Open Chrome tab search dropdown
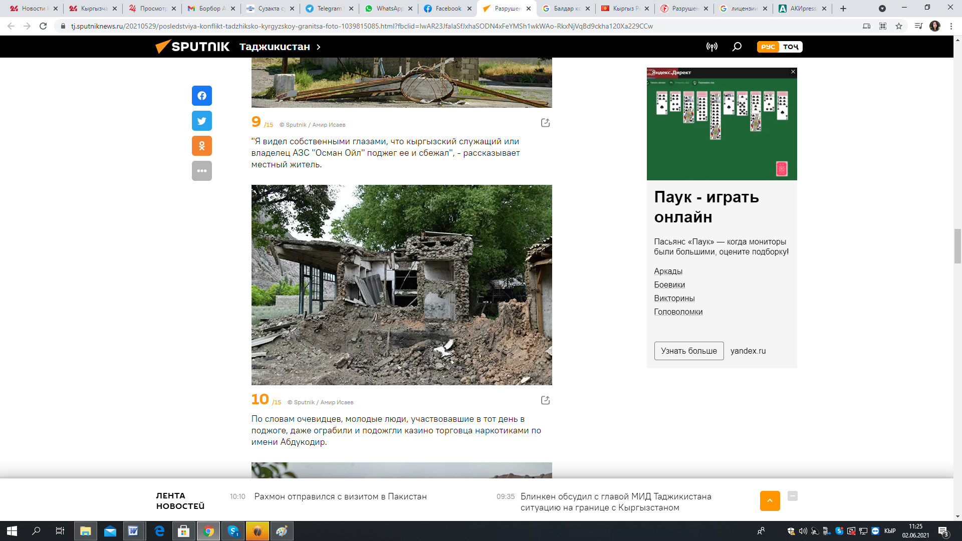The height and width of the screenshot is (541, 962). 882,9
